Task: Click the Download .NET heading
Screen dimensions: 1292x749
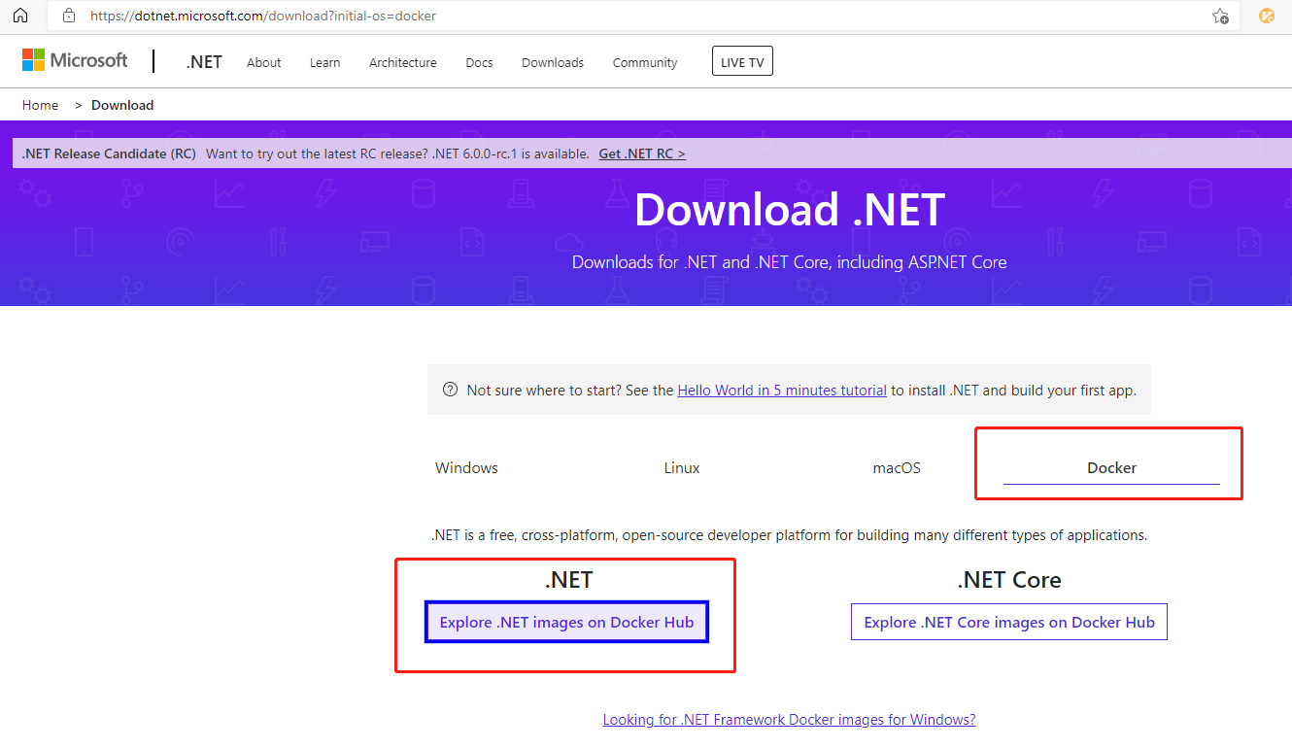Action: point(789,210)
